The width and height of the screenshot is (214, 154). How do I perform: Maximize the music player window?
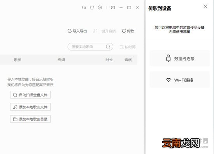pyautogui.click(x=129, y=8)
